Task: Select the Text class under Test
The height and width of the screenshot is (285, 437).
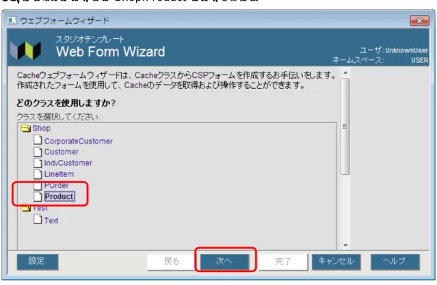Action: pyautogui.click(x=51, y=220)
